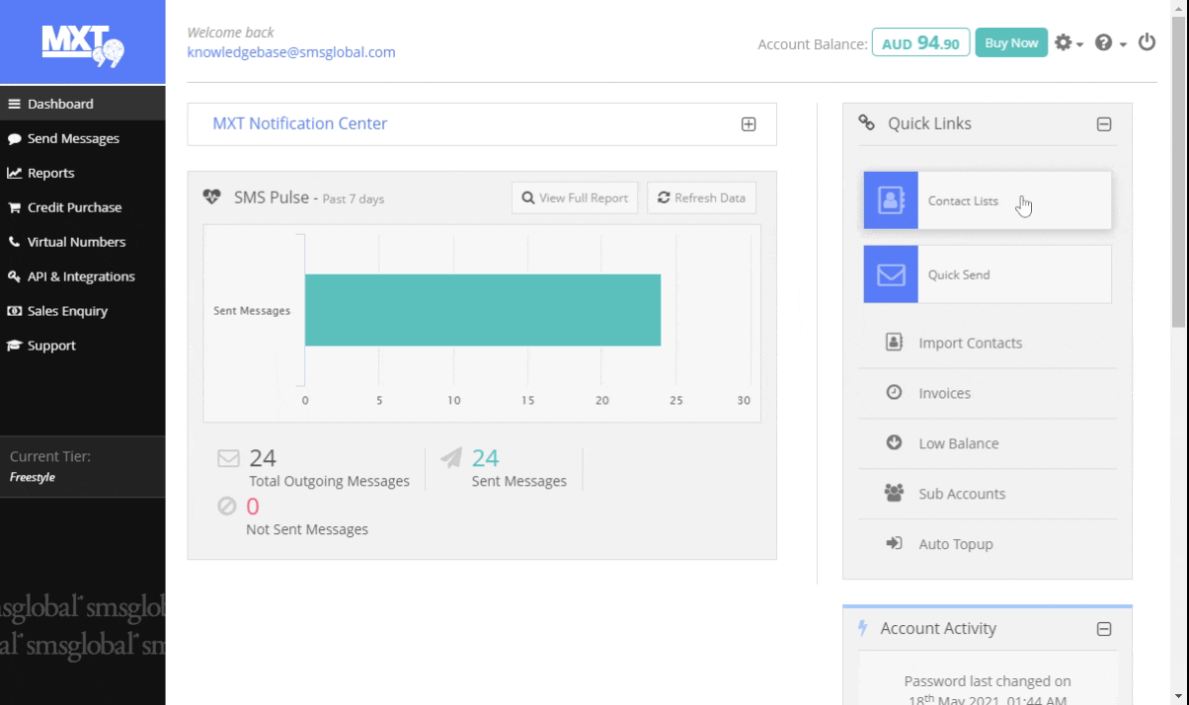The image size is (1189, 705).
Task: Click the power logout icon
Action: [x=1147, y=42]
